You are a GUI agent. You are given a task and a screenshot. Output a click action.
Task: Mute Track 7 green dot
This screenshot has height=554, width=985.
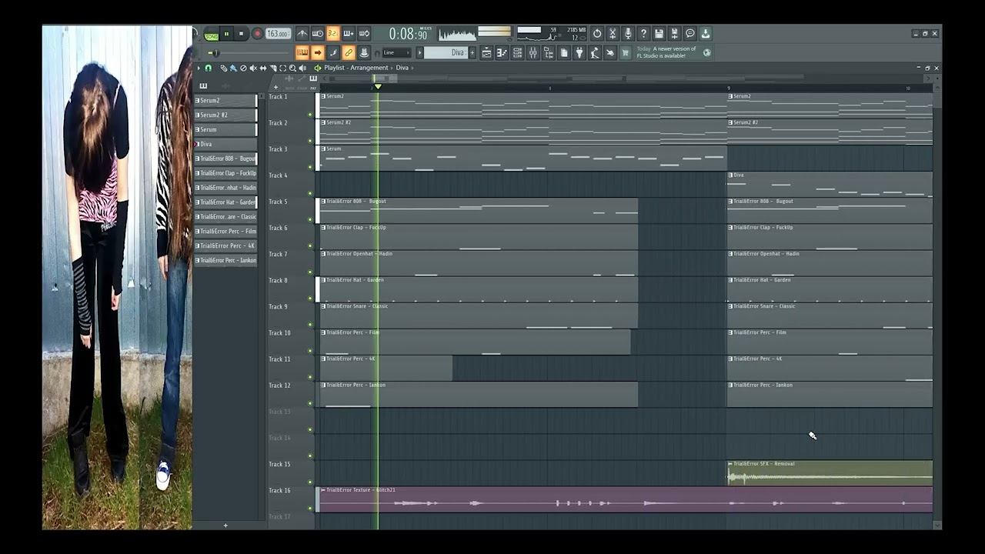click(310, 272)
